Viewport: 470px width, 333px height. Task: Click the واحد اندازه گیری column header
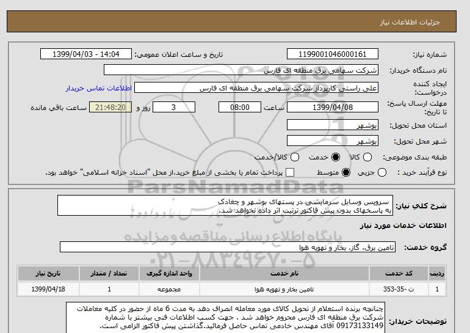click(169, 273)
